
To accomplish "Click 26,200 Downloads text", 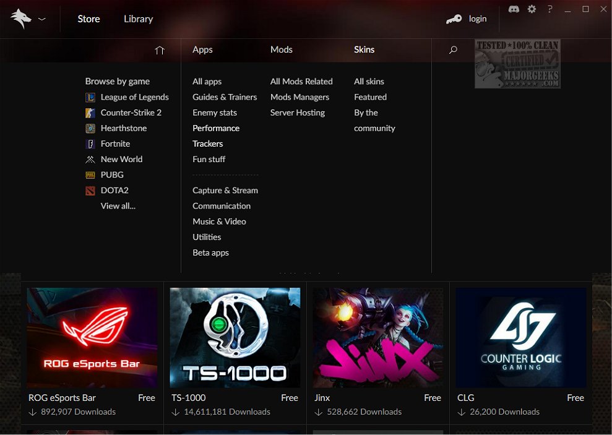I will point(504,412).
